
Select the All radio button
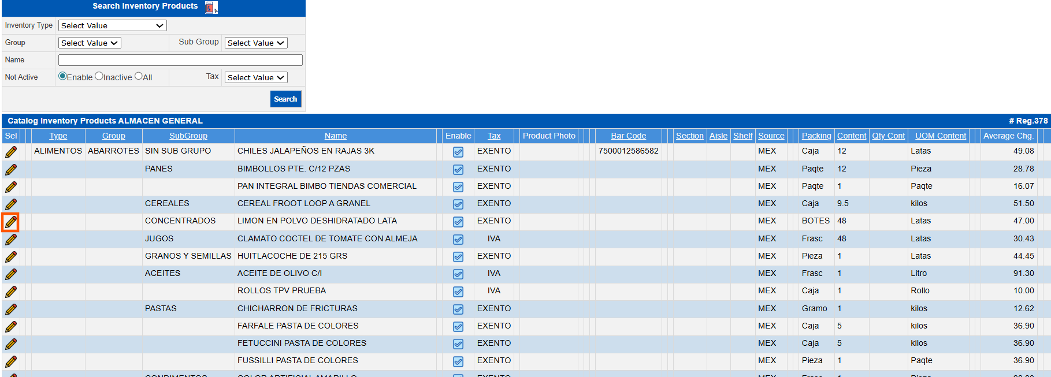point(139,76)
